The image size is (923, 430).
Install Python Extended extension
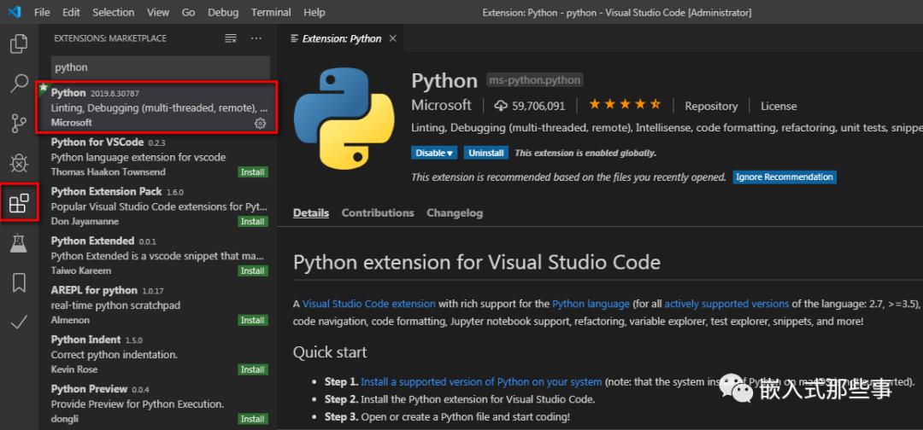(252, 270)
